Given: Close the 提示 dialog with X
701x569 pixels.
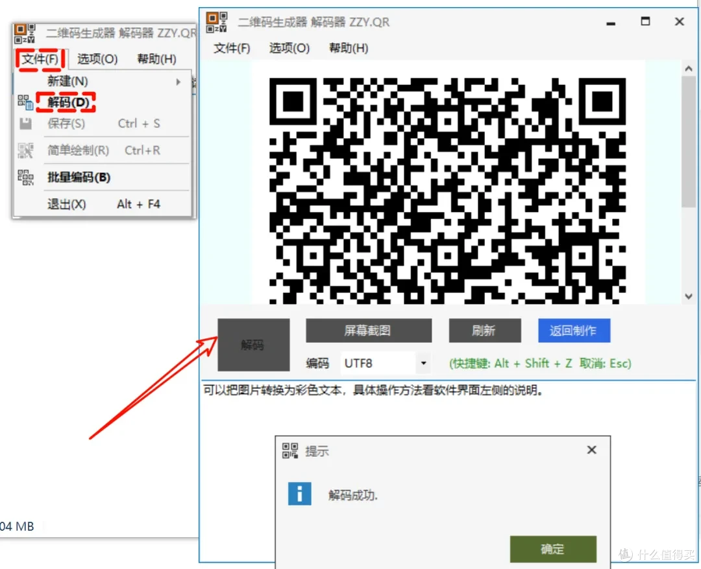Looking at the screenshot, I should pos(591,450).
